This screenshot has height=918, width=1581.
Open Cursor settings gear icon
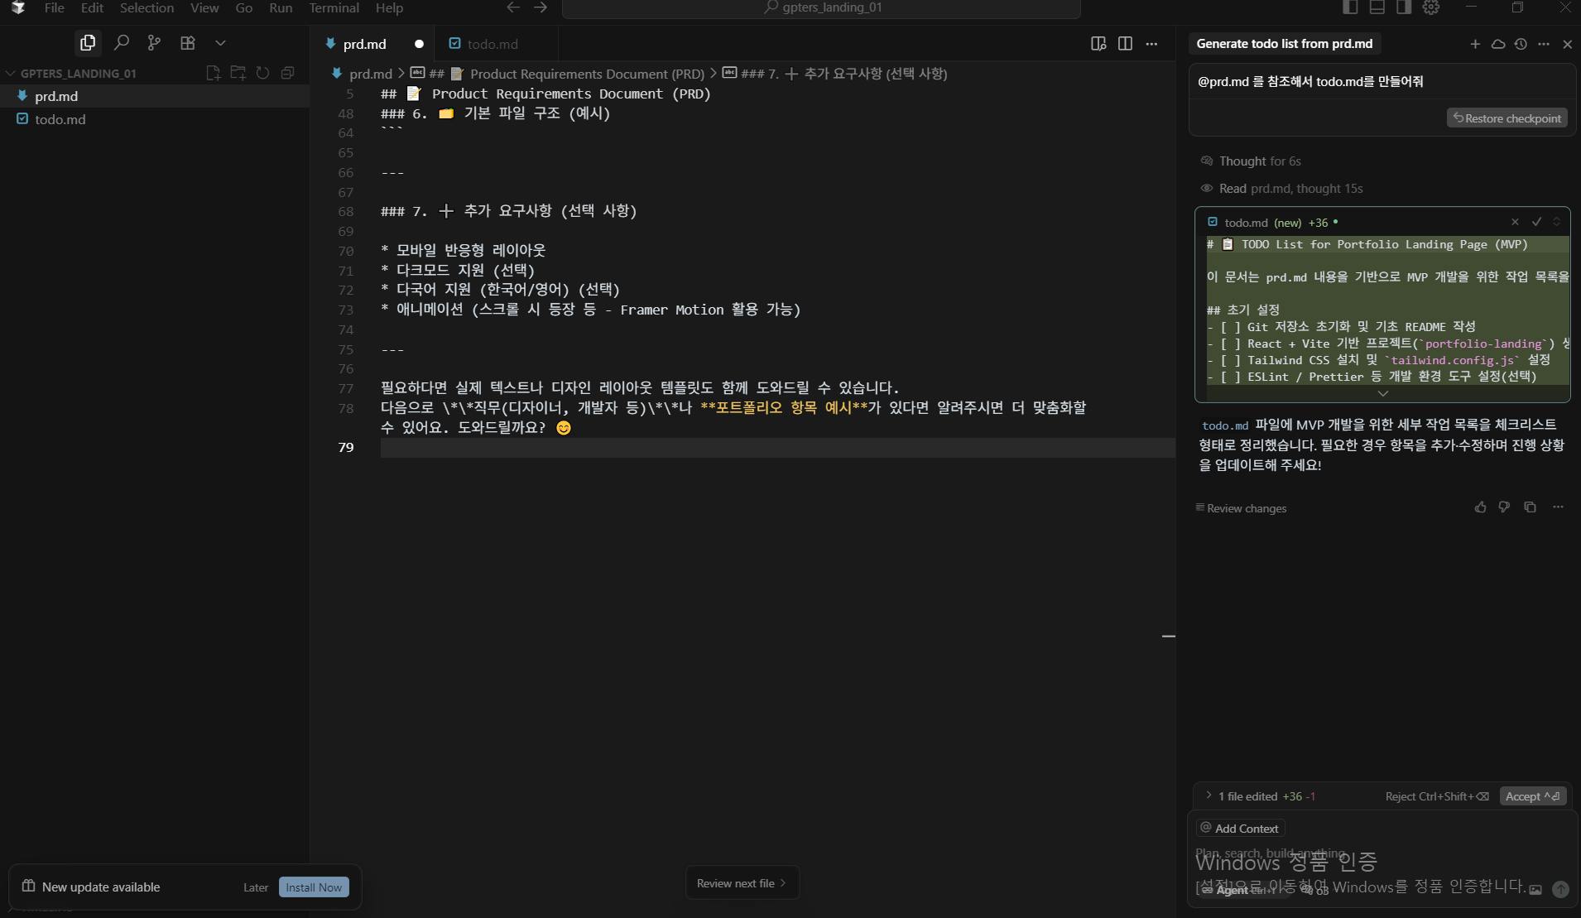point(1431,7)
